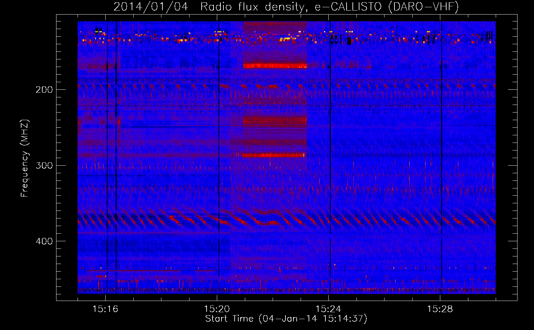The height and width of the screenshot is (330, 534).
Task: Click the 300 frequency tick label
Action: 44,165
